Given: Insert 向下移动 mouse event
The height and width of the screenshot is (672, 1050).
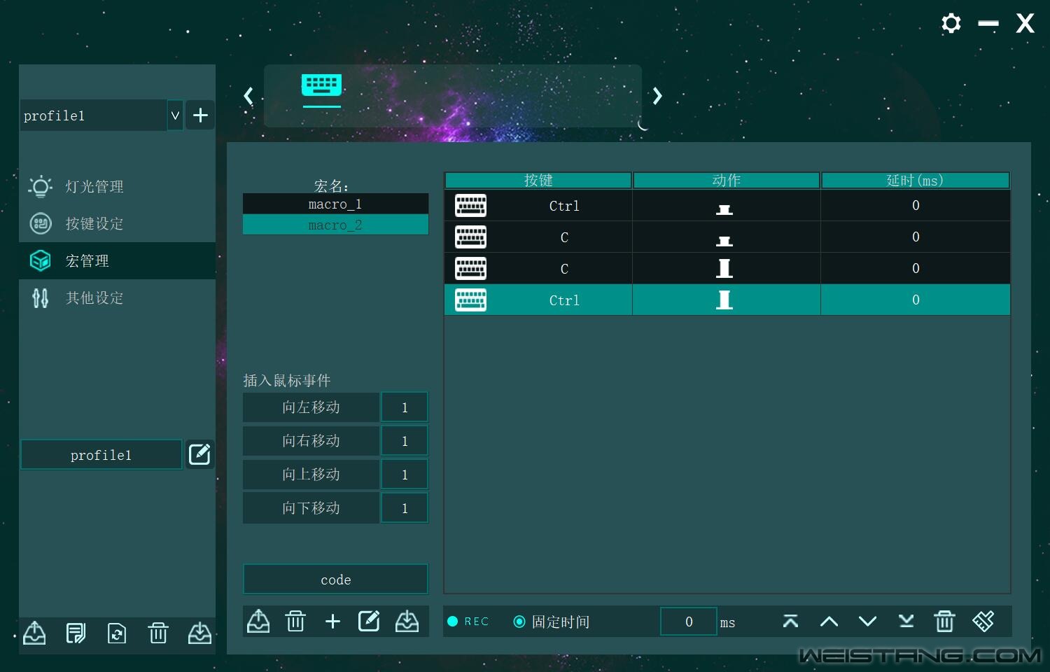Looking at the screenshot, I should coord(311,508).
